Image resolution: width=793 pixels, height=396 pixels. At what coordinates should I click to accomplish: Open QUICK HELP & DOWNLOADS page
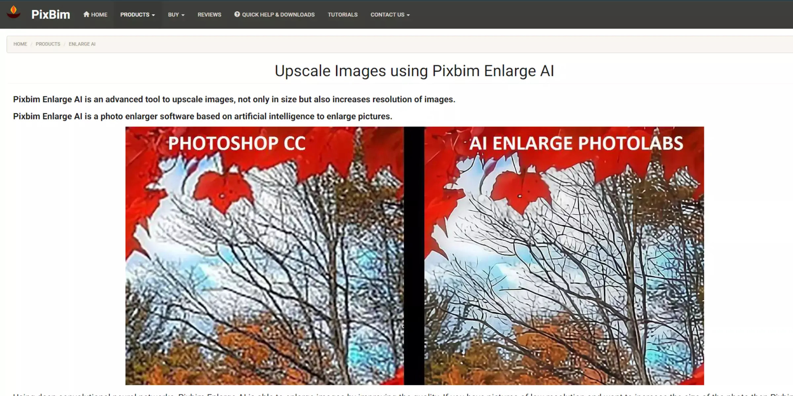click(x=278, y=15)
